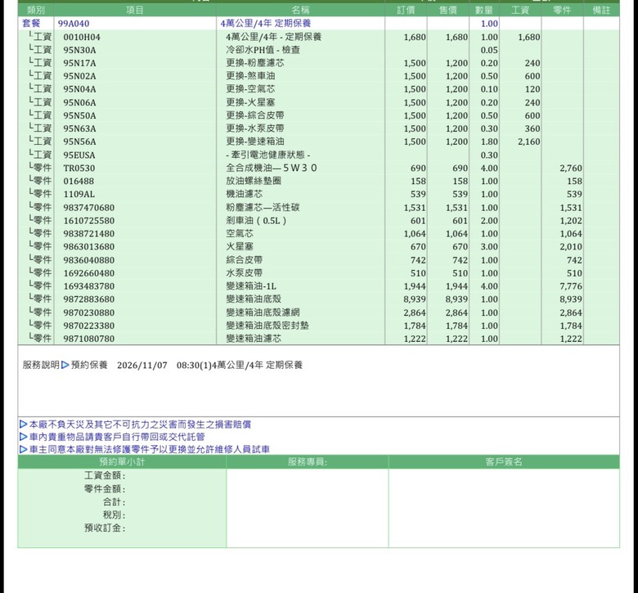Click the 客戶簽名 header
Screen dimensions: 638x593
click(x=504, y=462)
